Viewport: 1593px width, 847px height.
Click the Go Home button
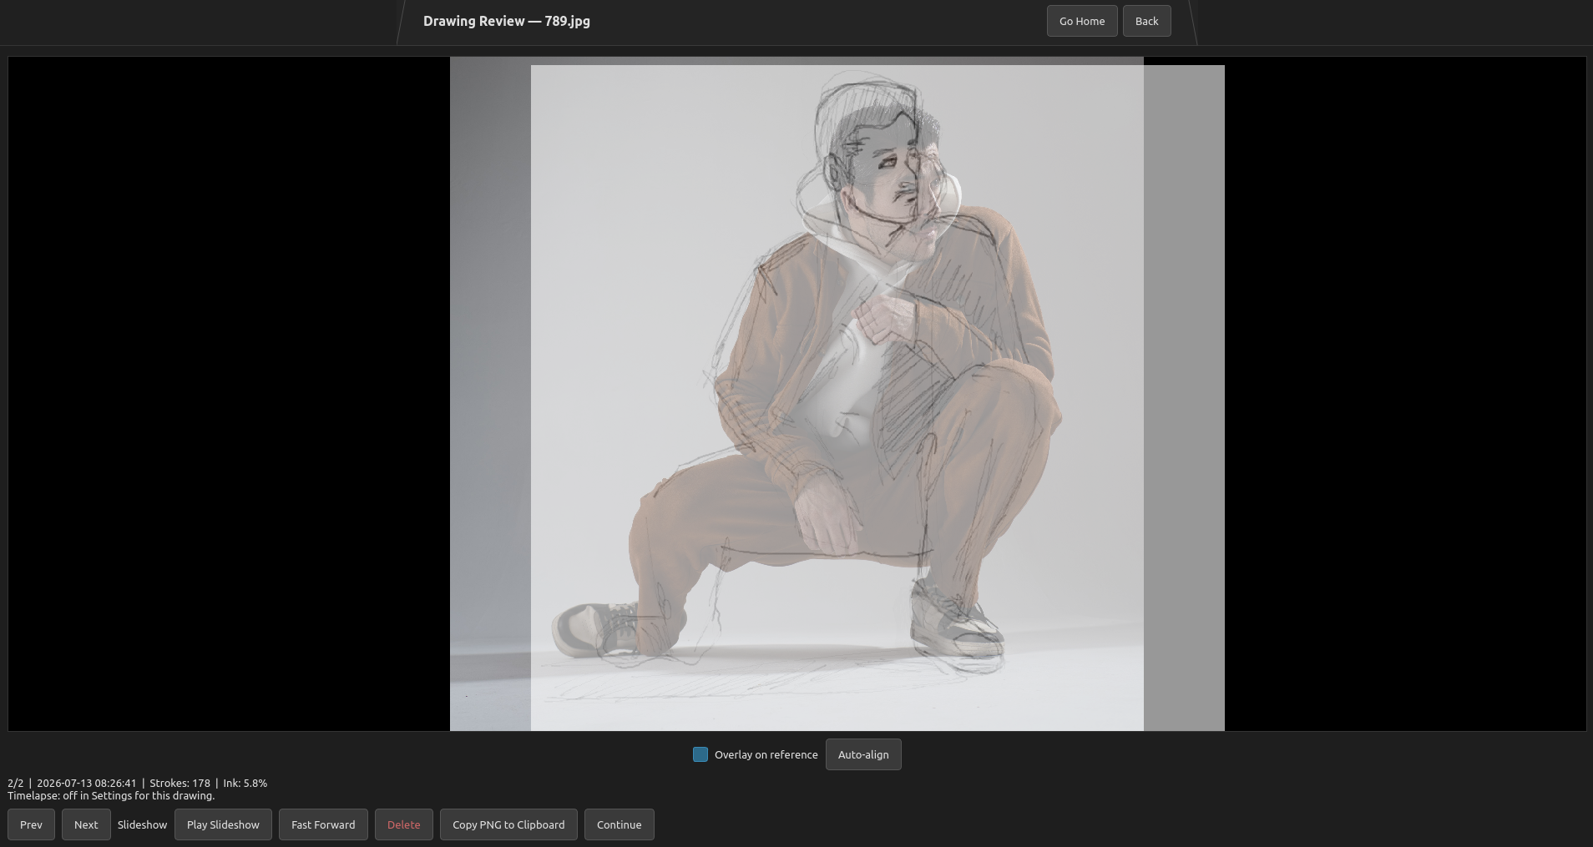[1082, 21]
